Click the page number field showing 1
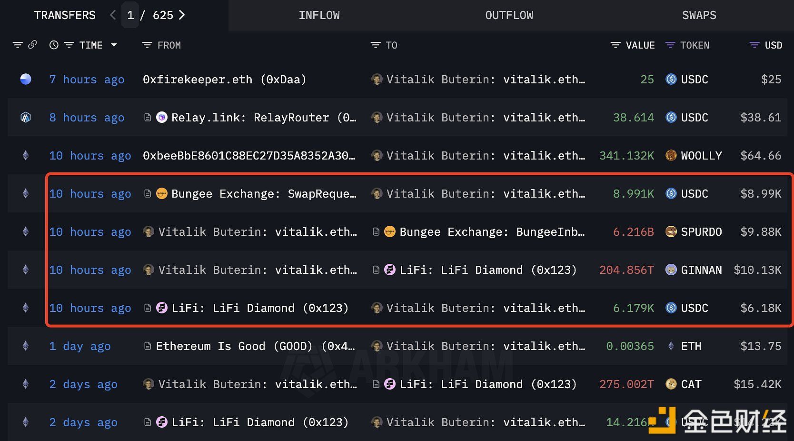 click(130, 15)
